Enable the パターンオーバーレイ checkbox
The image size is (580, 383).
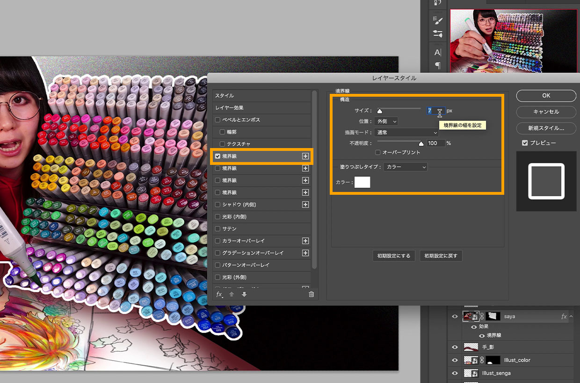[x=217, y=265]
